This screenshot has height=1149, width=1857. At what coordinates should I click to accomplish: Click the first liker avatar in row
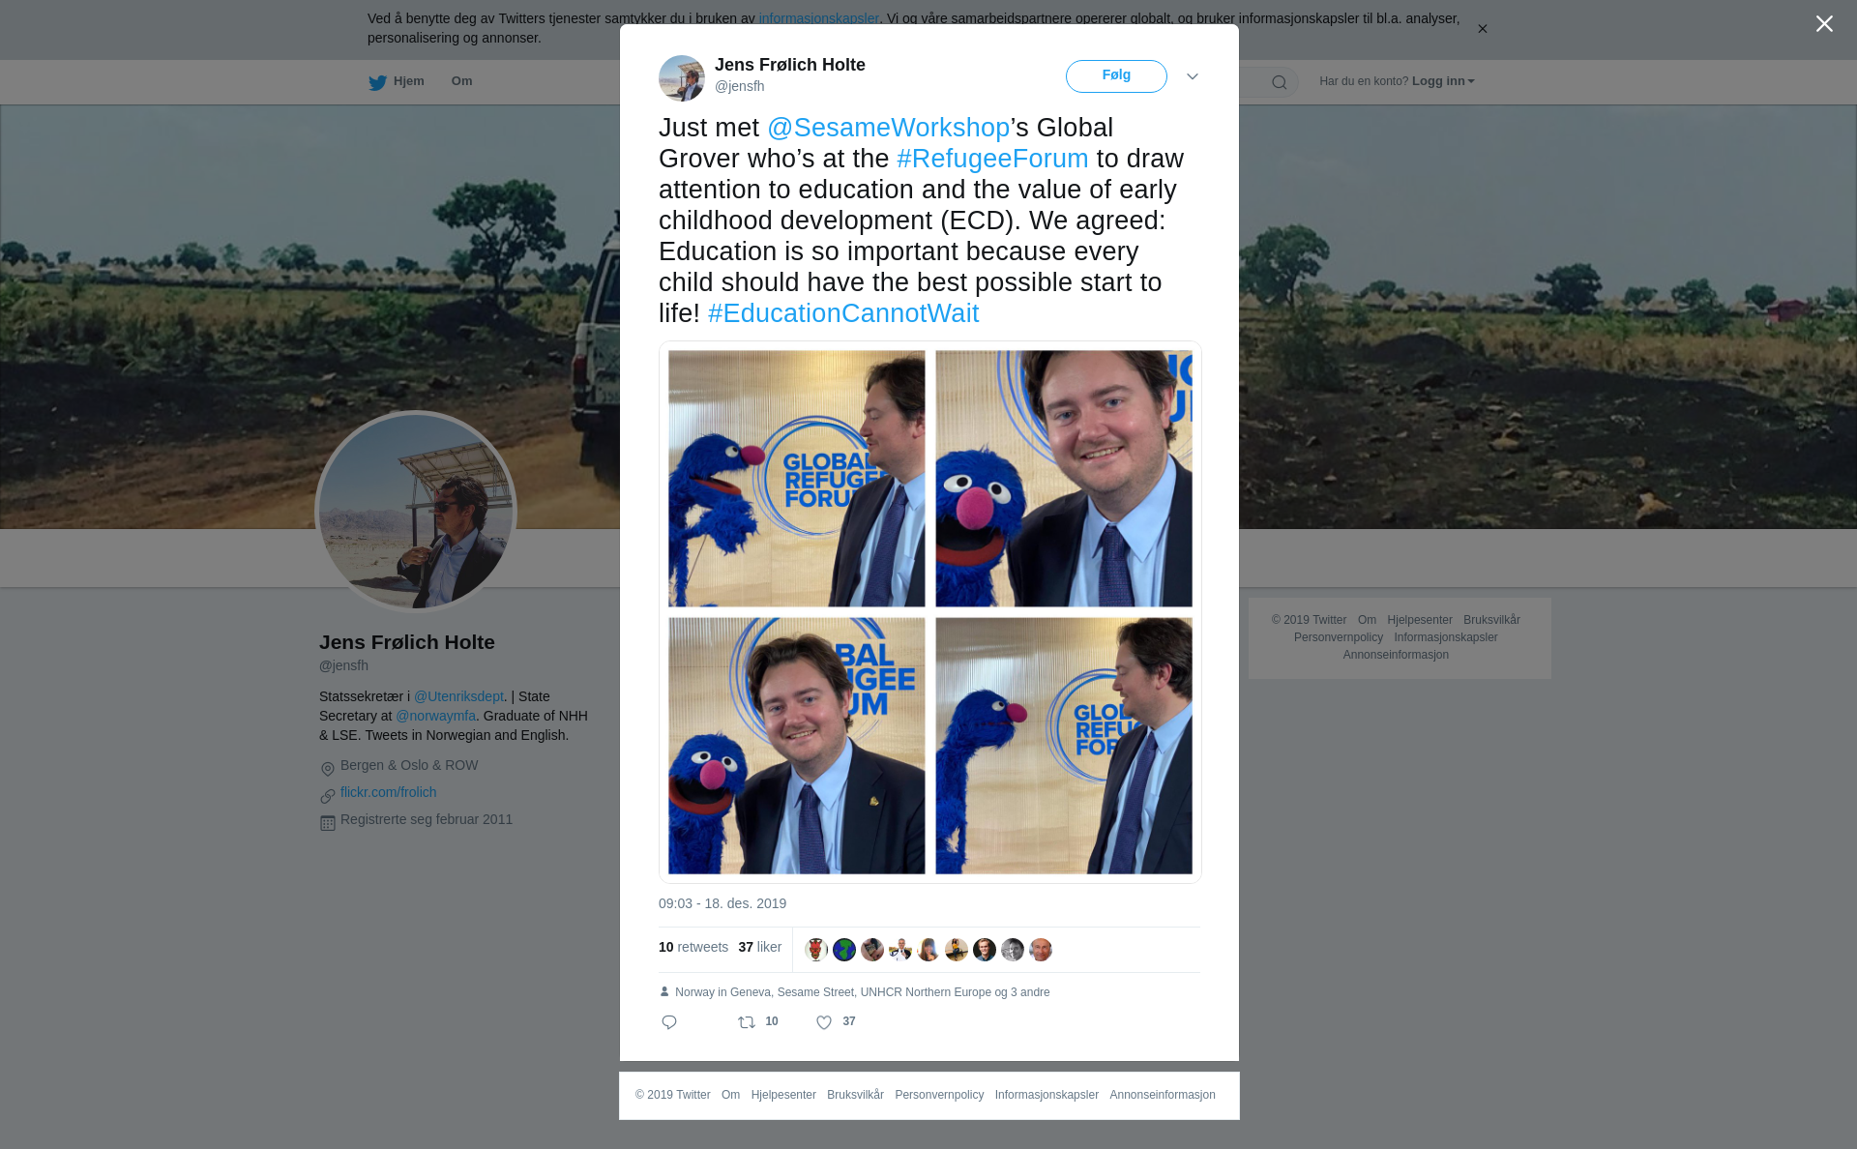coord(816,950)
